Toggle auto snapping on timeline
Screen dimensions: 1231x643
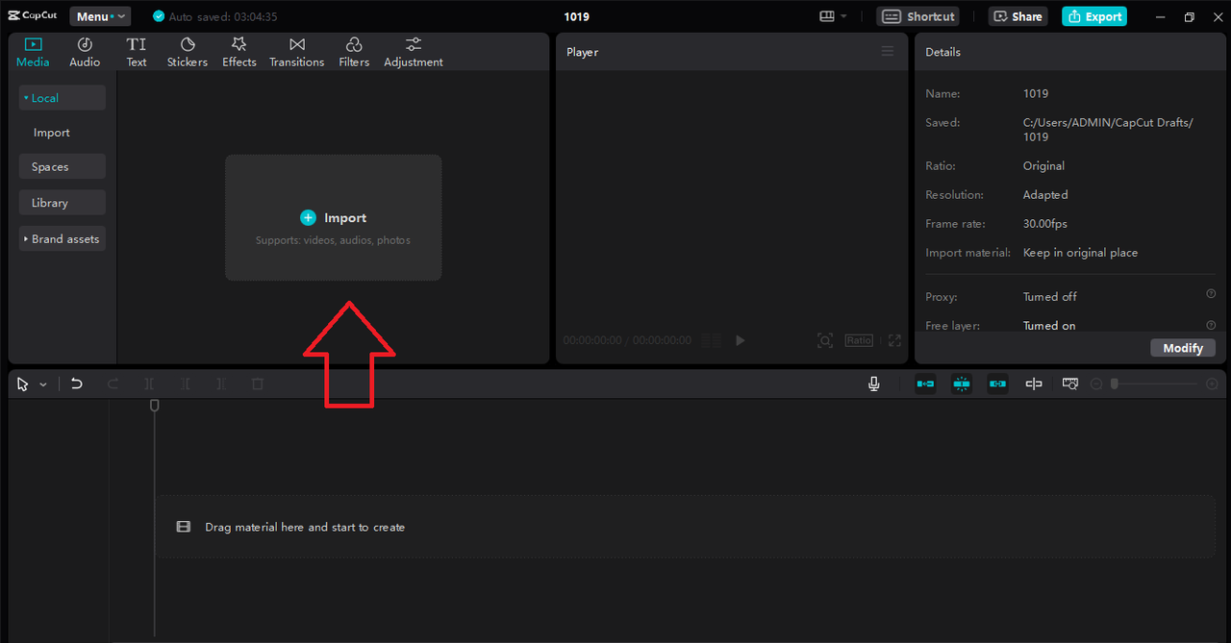point(962,383)
